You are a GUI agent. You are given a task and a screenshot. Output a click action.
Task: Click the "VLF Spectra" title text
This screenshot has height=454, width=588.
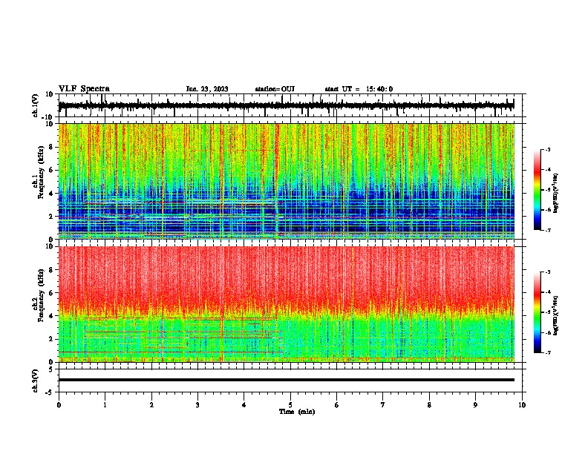point(84,89)
